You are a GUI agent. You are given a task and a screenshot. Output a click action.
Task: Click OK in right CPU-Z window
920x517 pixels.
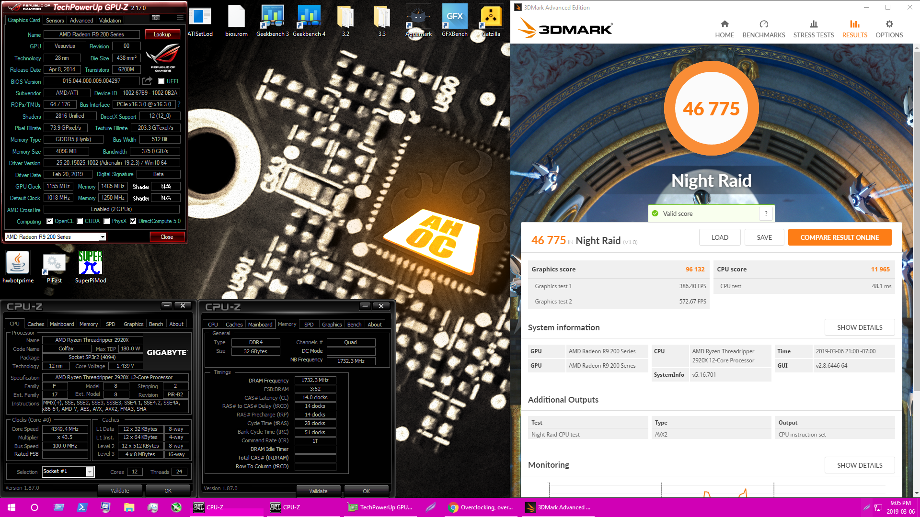(x=366, y=491)
